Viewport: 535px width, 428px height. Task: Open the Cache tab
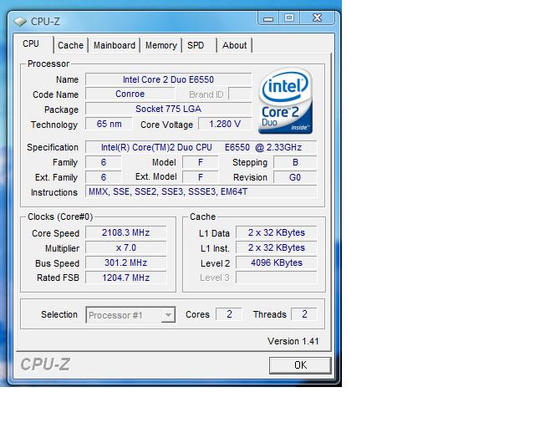click(x=70, y=45)
